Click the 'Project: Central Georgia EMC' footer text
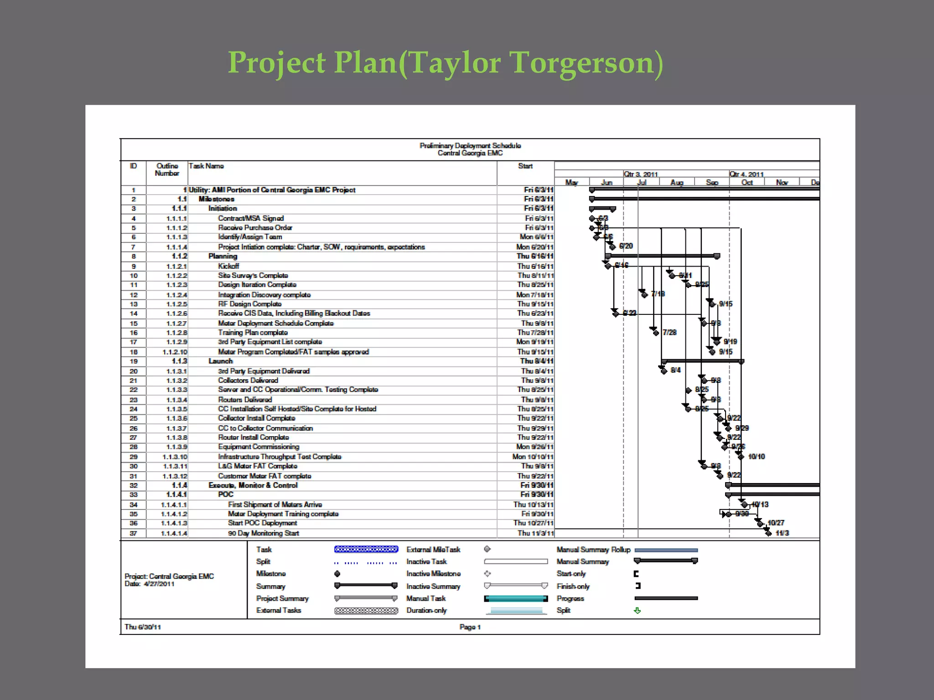Image resolution: width=934 pixels, height=700 pixels. click(169, 576)
